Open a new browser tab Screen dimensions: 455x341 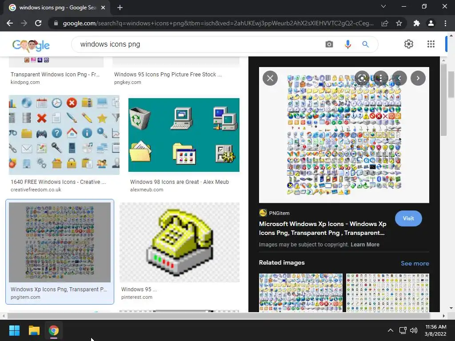(120, 8)
